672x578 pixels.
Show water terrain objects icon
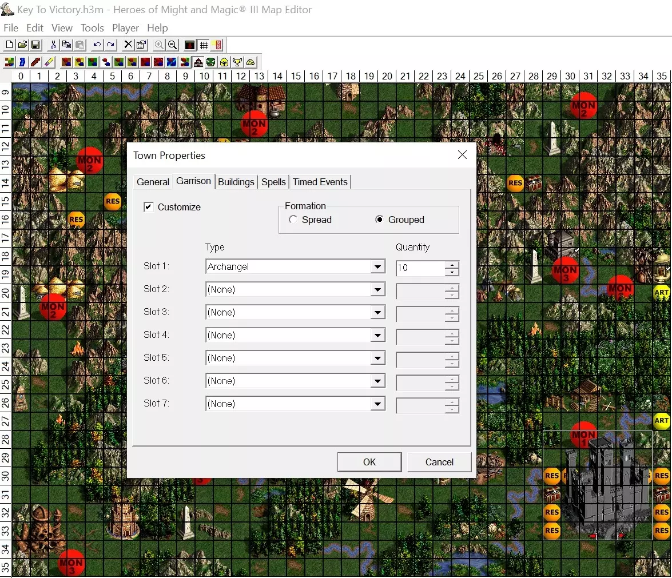click(172, 62)
